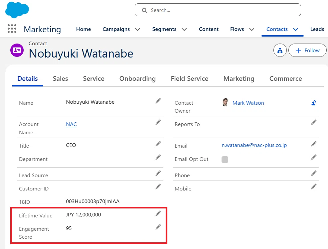Click the Salesforce cloud logo
The width and height of the screenshot is (328, 249).
[17, 10]
